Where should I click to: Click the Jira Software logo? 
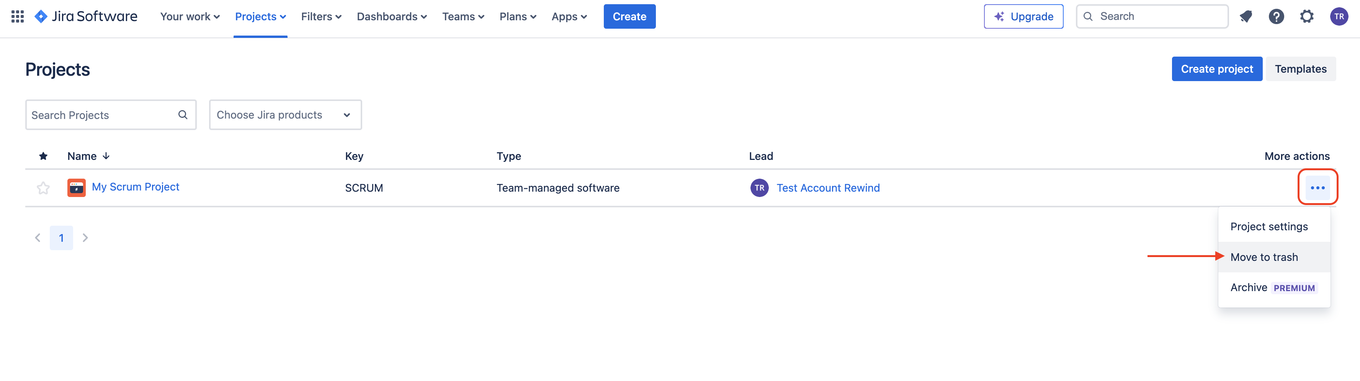coord(85,16)
